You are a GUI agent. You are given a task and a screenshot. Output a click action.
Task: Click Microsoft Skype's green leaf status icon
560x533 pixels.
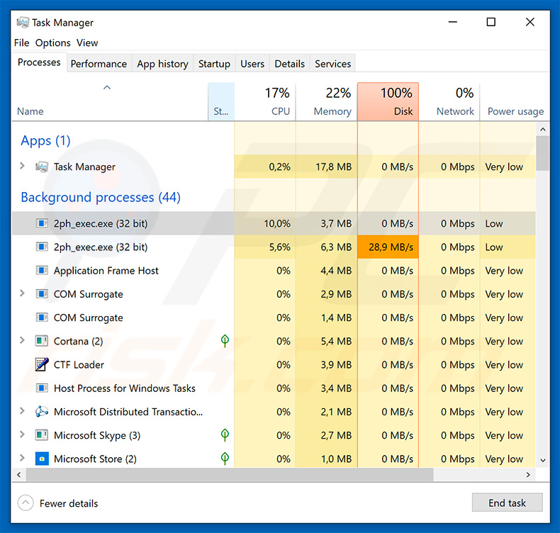[225, 434]
